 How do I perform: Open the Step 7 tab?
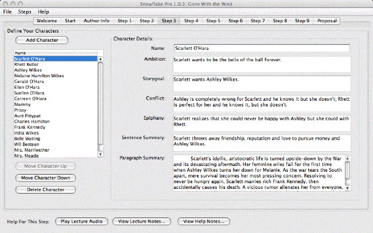(258, 21)
